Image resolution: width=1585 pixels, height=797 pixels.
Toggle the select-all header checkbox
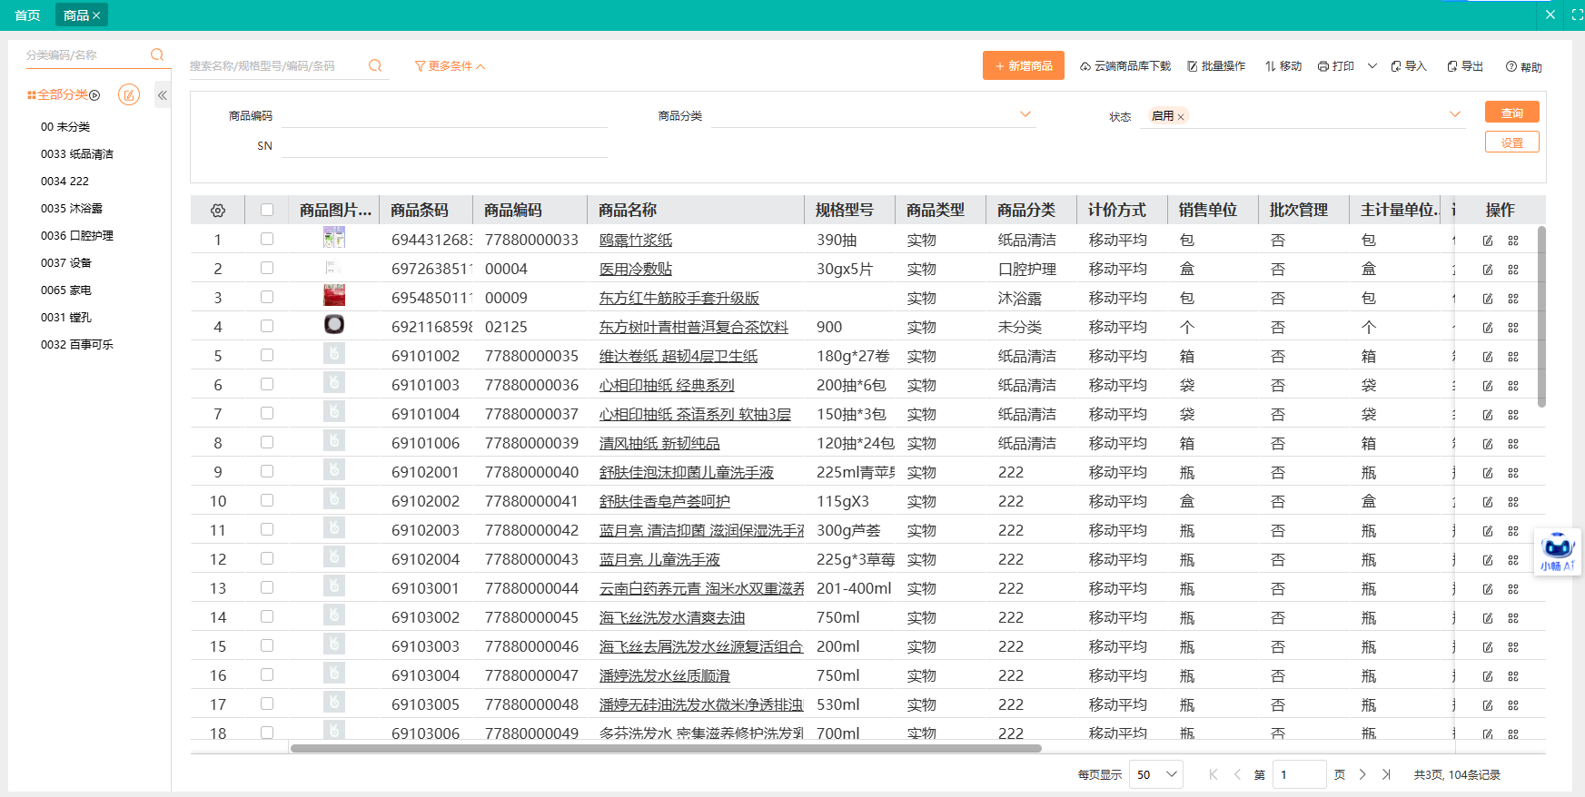point(267,210)
